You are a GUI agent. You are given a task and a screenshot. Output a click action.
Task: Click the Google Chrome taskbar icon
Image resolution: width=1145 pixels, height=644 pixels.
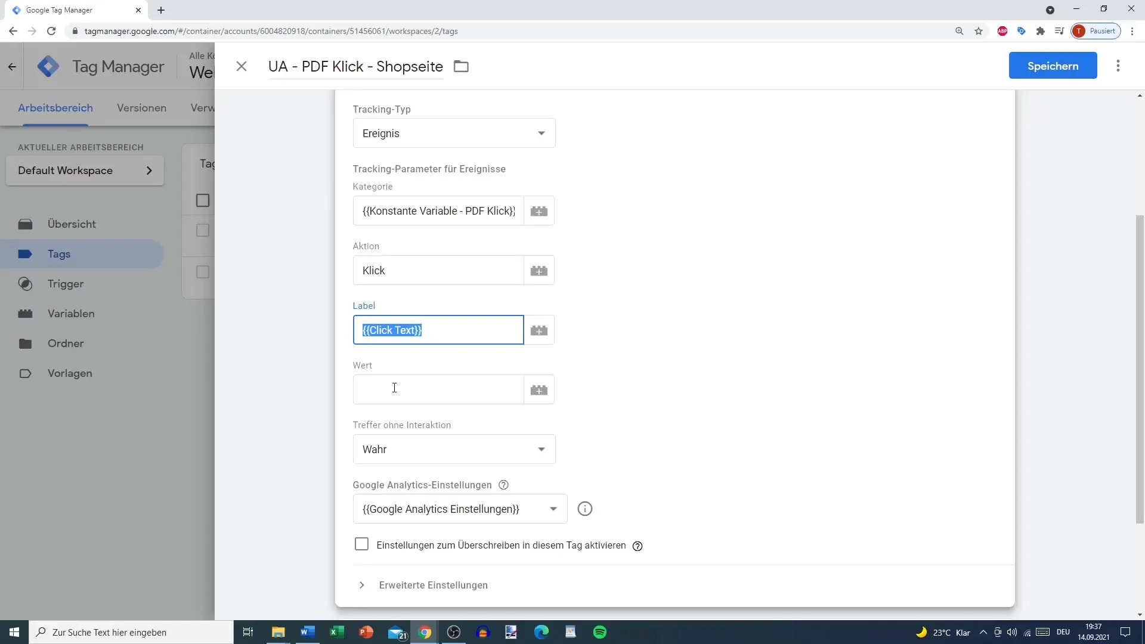(x=425, y=632)
